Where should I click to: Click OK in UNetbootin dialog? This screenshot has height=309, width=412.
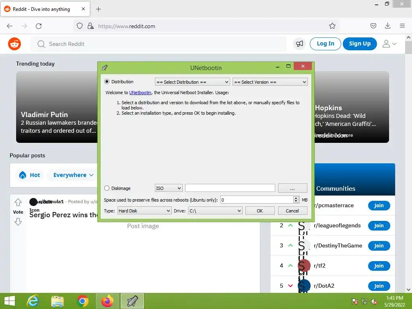260,211
